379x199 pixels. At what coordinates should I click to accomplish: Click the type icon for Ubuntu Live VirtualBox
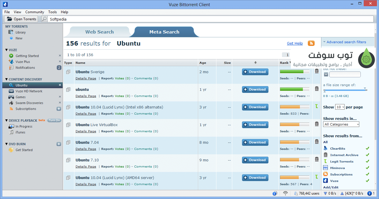68,125
